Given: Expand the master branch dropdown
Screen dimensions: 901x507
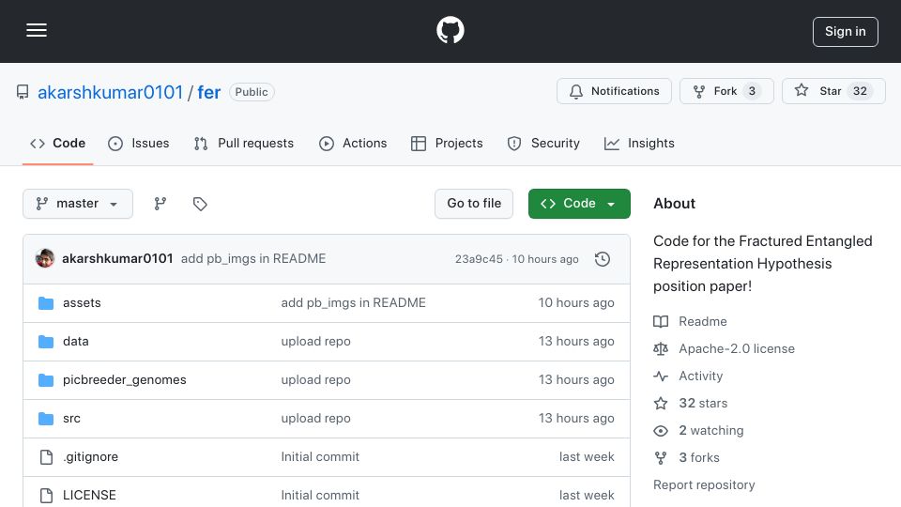Looking at the screenshot, I should (x=78, y=204).
